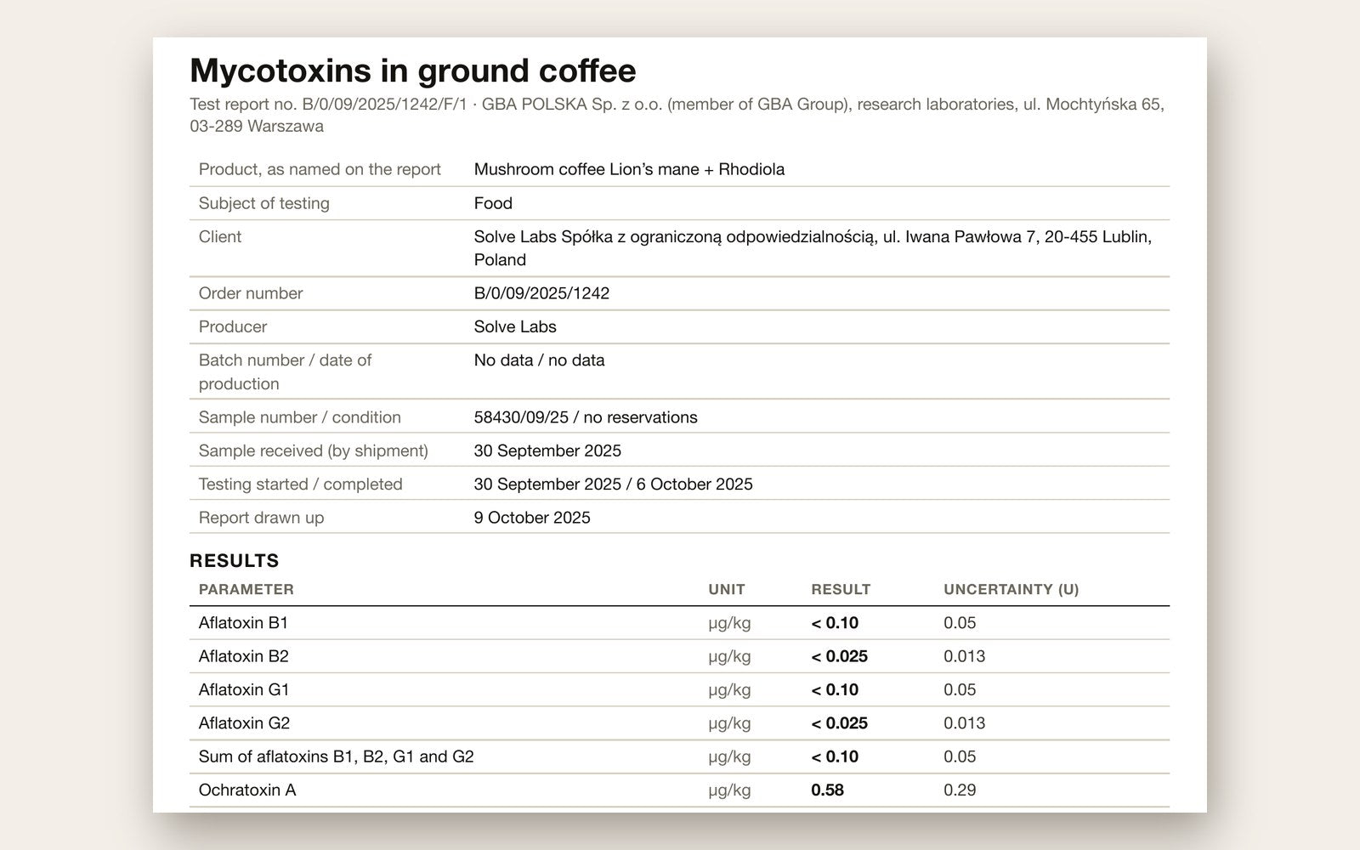Screen dimensions: 1360x850
Task: Click 'Batch number / date of production' label
Action: click(x=285, y=372)
